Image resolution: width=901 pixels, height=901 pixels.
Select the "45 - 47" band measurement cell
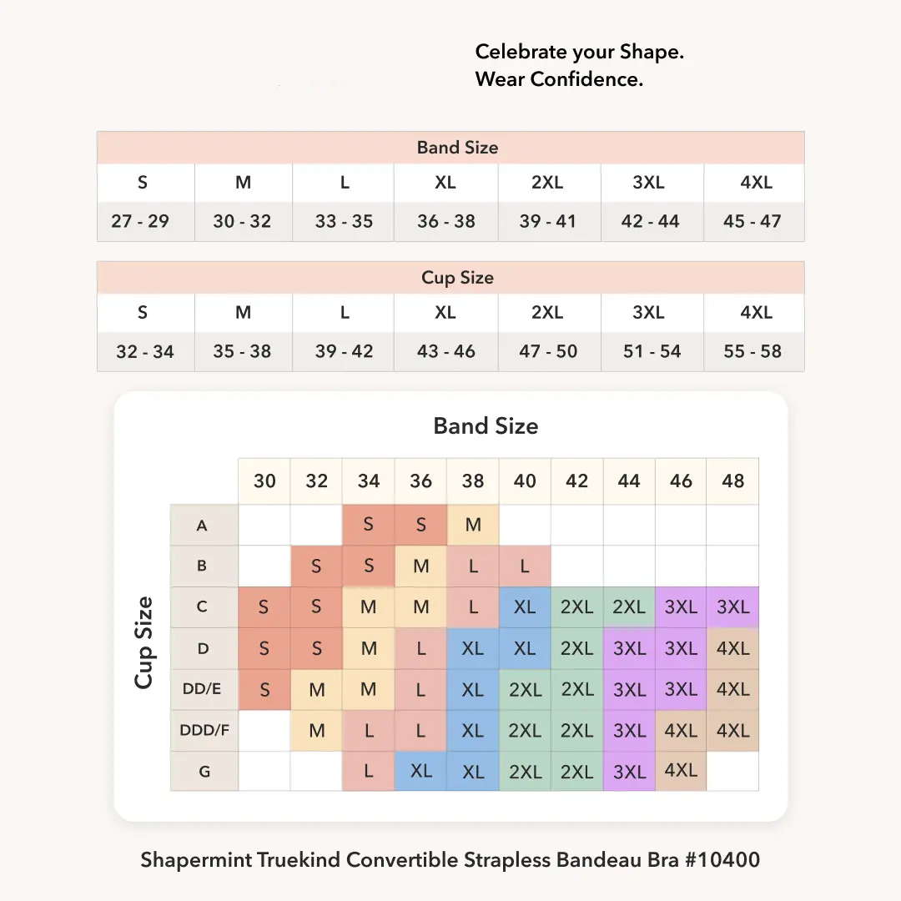pos(753,221)
